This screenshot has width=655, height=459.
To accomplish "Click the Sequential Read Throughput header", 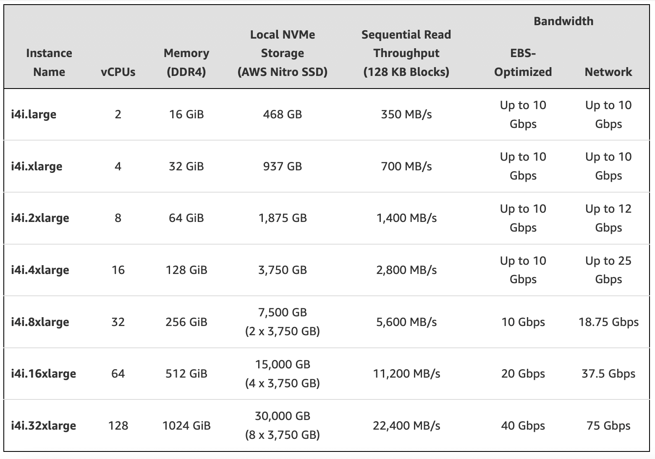I will pos(406,53).
